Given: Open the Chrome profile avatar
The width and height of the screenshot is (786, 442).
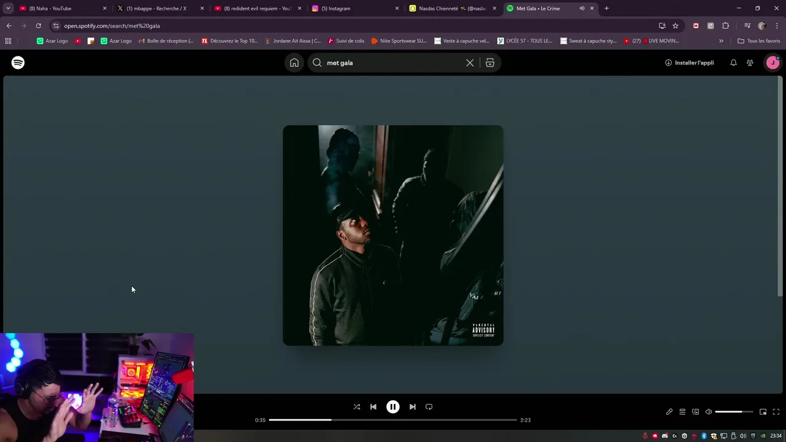Looking at the screenshot, I should pos(762,26).
